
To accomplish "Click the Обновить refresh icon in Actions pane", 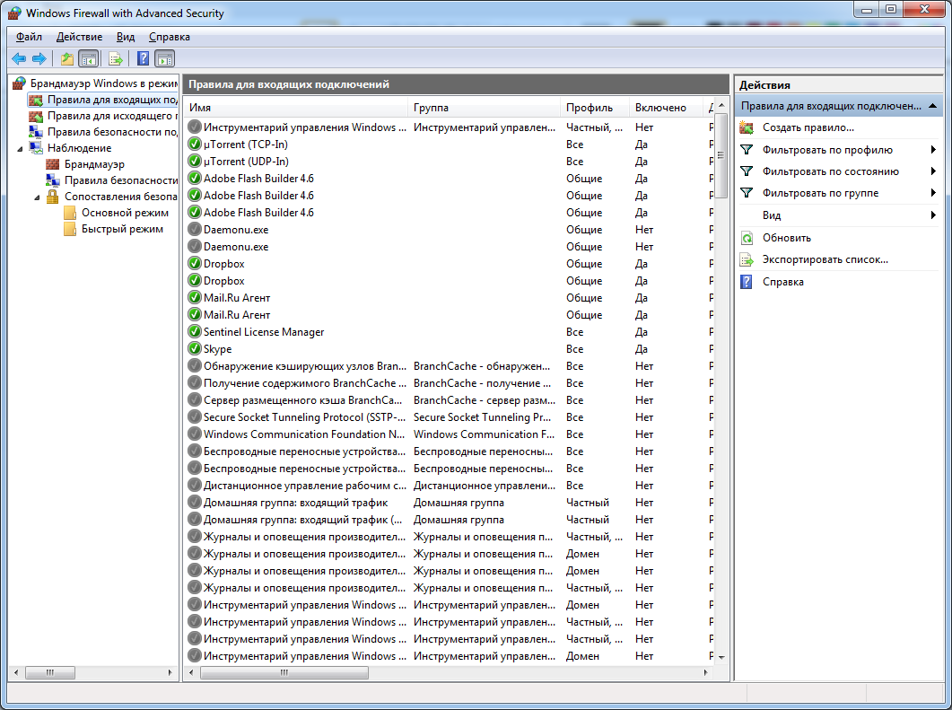I will [747, 238].
